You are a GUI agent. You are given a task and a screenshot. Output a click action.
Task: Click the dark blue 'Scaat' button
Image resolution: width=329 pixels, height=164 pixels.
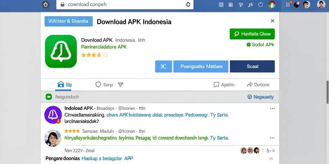point(252,67)
